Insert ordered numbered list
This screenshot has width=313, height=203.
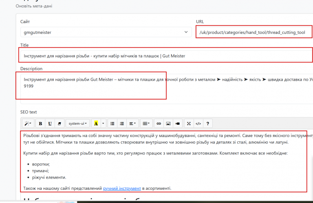coord(122,124)
